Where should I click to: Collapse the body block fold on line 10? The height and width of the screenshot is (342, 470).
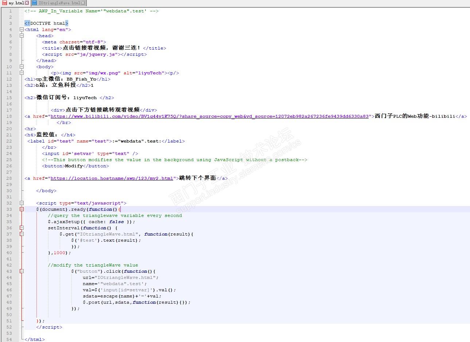tap(22, 67)
